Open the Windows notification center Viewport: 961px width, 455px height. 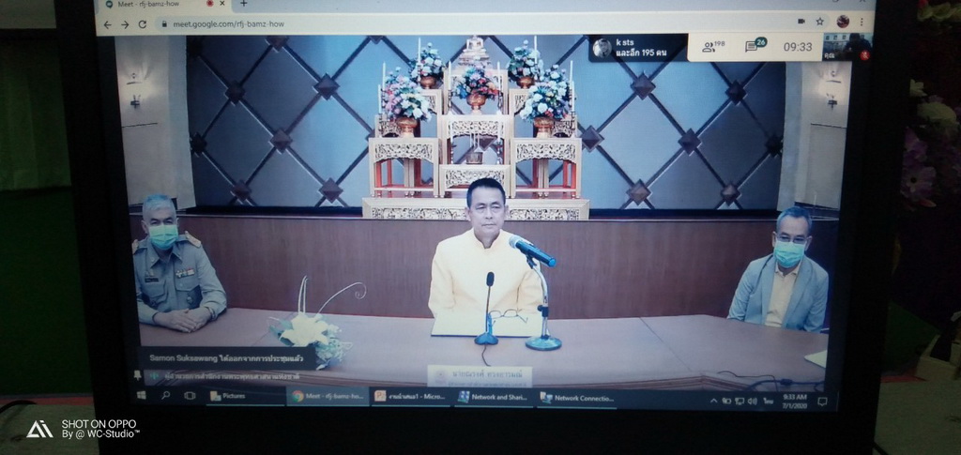tap(822, 402)
